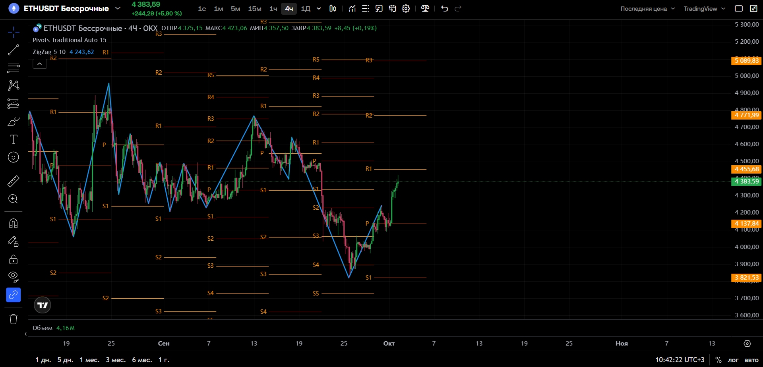
Task: Set date range to 6 мес.
Action: pyautogui.click(x=142, y=360)
